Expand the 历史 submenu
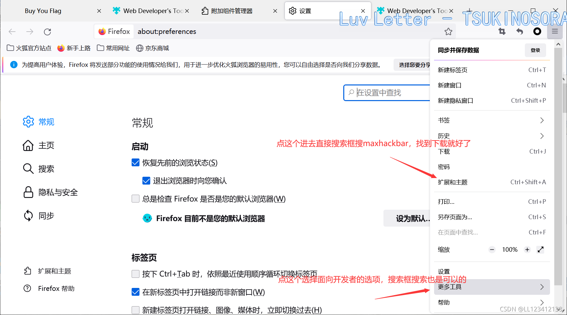Viewport: 567px width, 315px height. (492, 136)
